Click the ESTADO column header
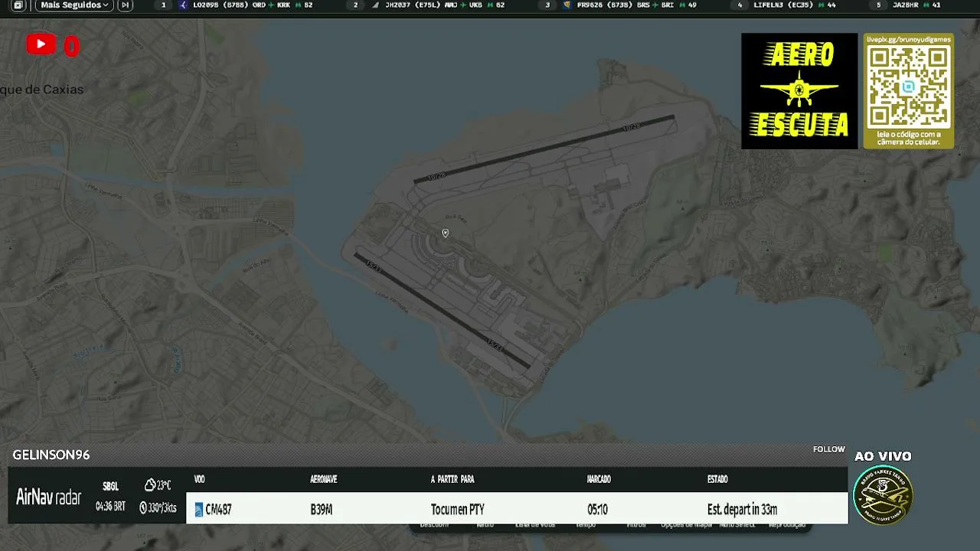This screenshot has width=980, height=551. tap(717, 480)
